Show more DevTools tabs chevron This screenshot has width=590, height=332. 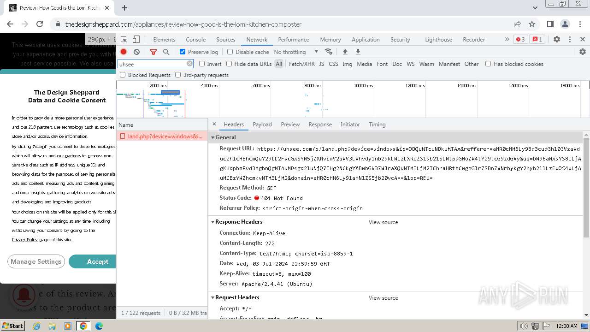pos(507,40)
